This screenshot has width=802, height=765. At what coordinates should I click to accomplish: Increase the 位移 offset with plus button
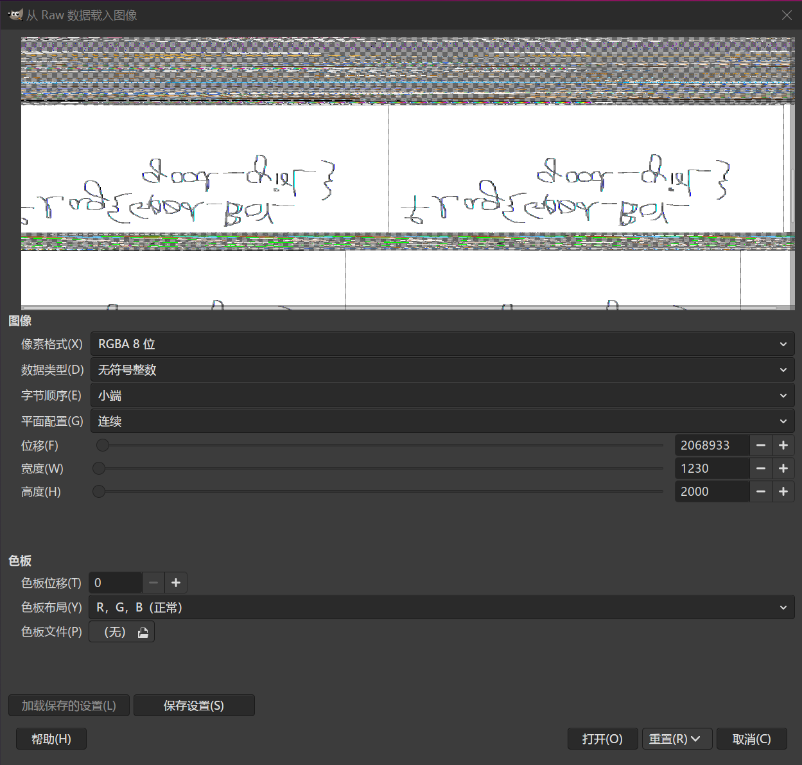783,445
